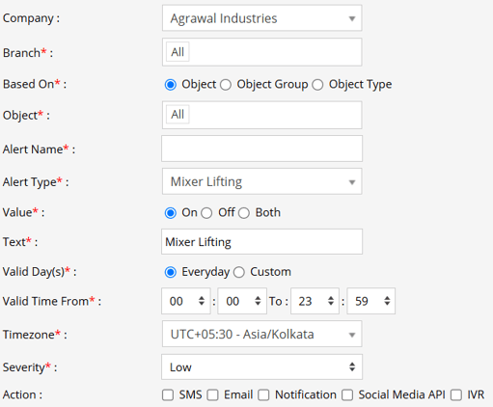The width and height of the screenshot is (493, 407).
Task: Open the Company dropdown showing Agrawal Industries
Action: [x=261, y=18]
